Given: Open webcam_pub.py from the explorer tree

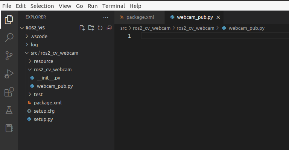Looking at the screenshot, I should (55, 86).
